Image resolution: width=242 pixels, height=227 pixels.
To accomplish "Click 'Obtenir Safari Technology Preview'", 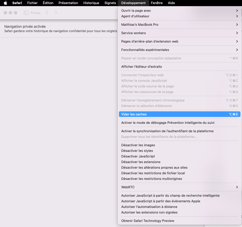I will click(147, 221).
